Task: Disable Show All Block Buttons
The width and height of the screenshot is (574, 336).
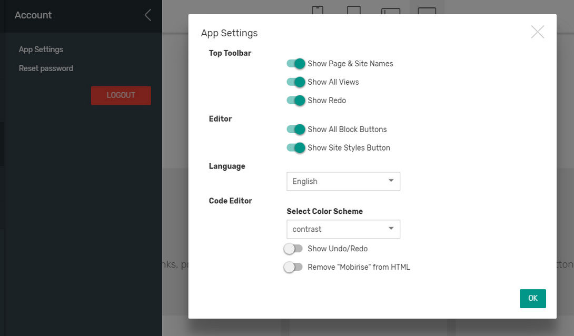Action: click(296, 130)
